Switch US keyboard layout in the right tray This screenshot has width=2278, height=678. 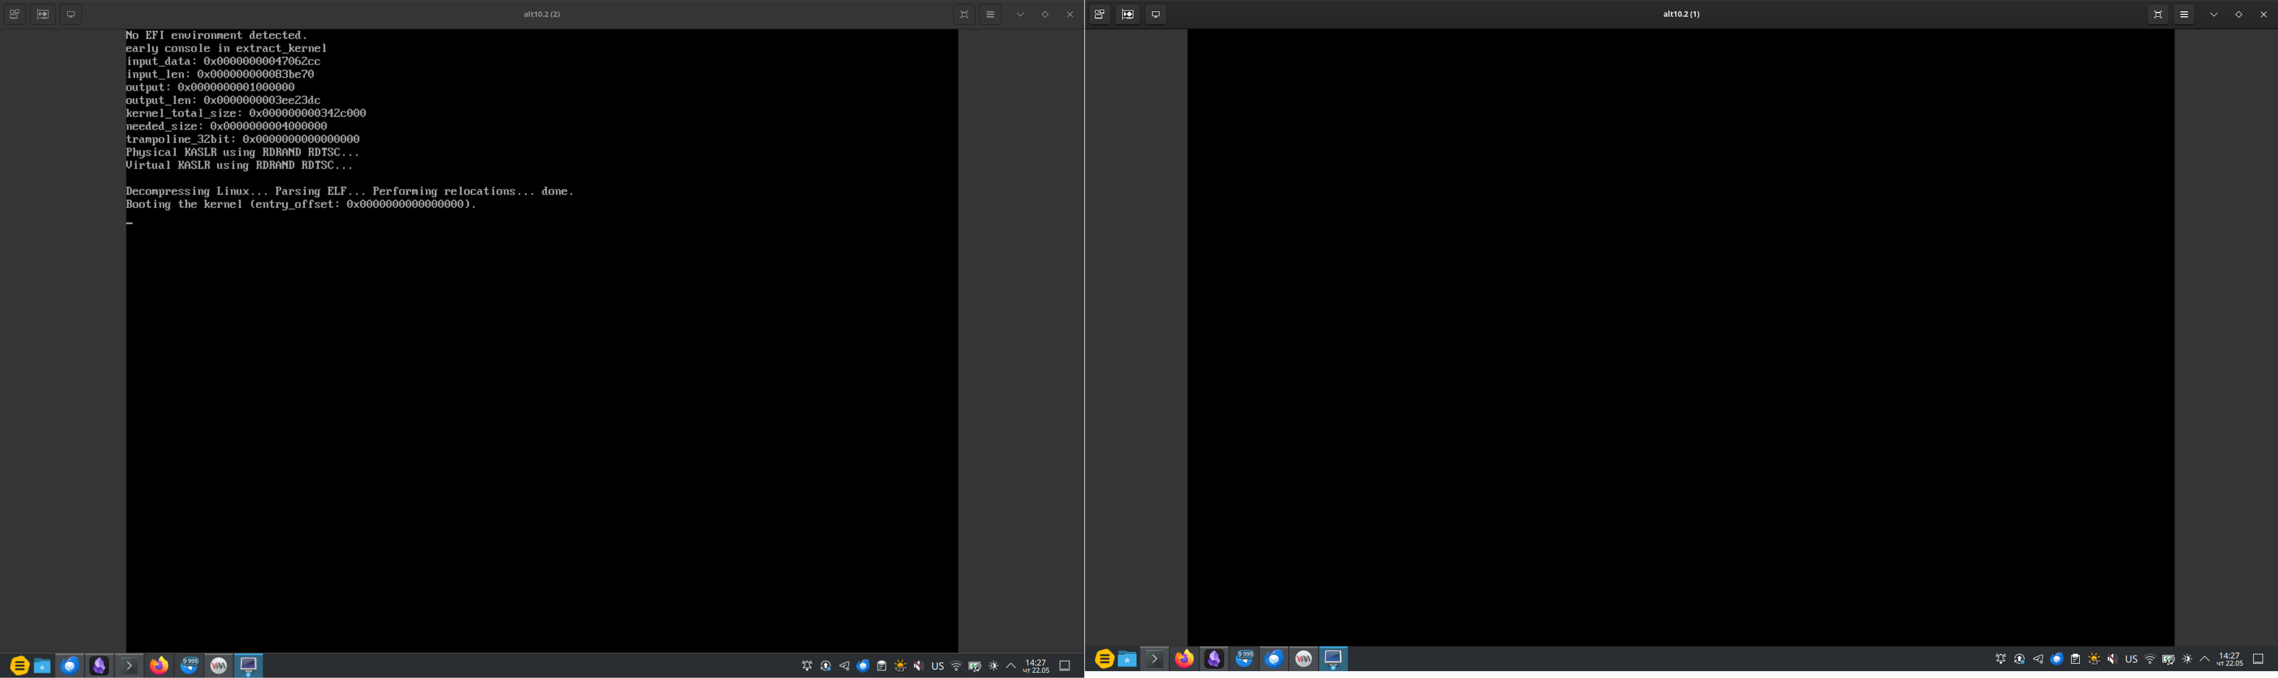pos(2131,658)
